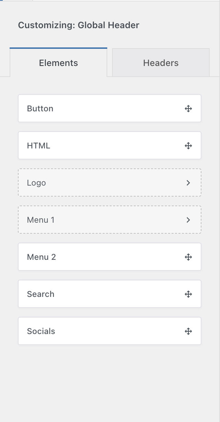
Task: Expand the Logo element via its chevron
Action: [188, 182]
